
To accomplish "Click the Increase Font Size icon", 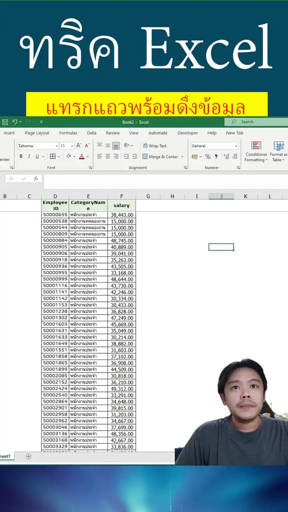I will (79, 146).
